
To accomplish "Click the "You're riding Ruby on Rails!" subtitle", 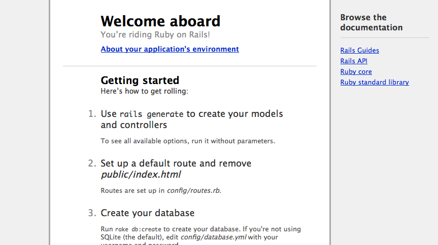I will [155, 34].
